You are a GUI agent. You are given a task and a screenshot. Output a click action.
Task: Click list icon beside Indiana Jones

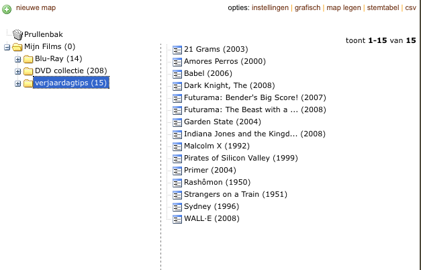(x=177, y=134)
